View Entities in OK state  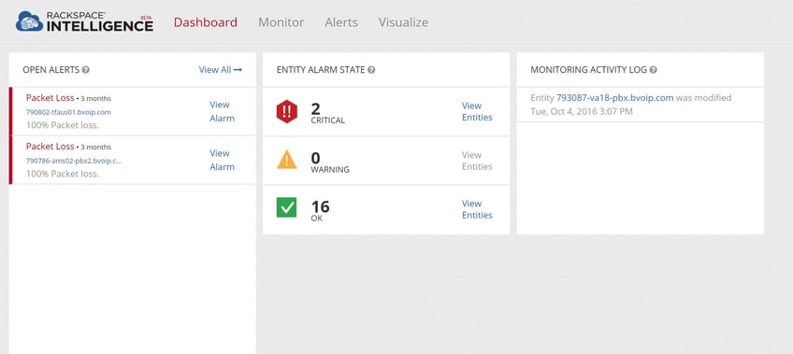pyautogui.click(x=477, y=209)
